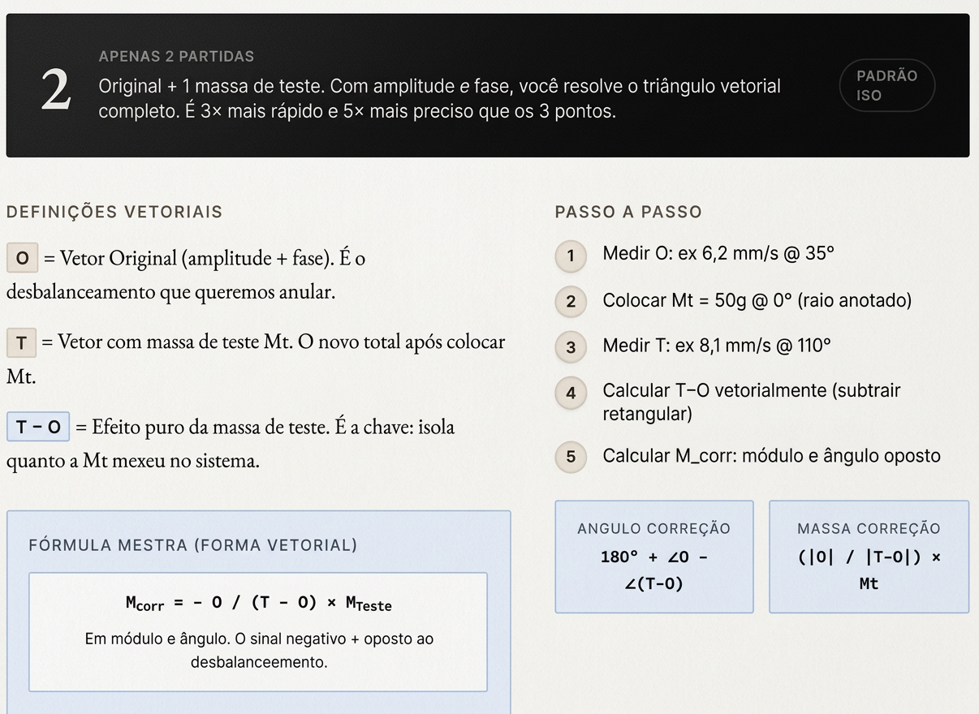Click the PASSO A PASSO heading
Viewport: 979px width, 714px height.
pos(628,212)
